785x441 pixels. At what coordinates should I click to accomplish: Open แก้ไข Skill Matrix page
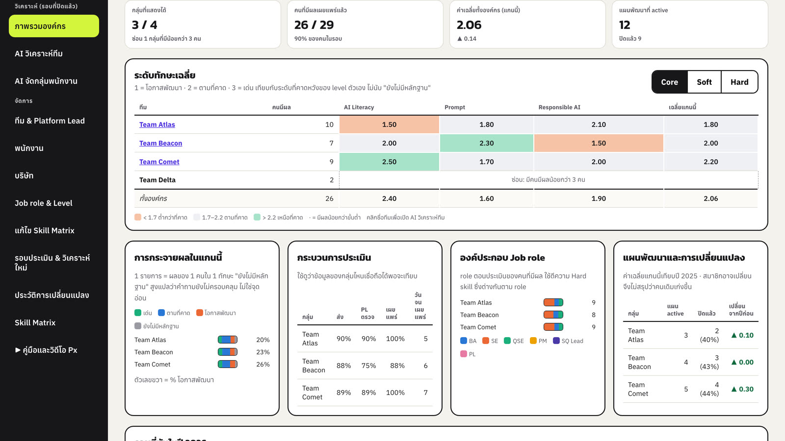tap(54, 230)
